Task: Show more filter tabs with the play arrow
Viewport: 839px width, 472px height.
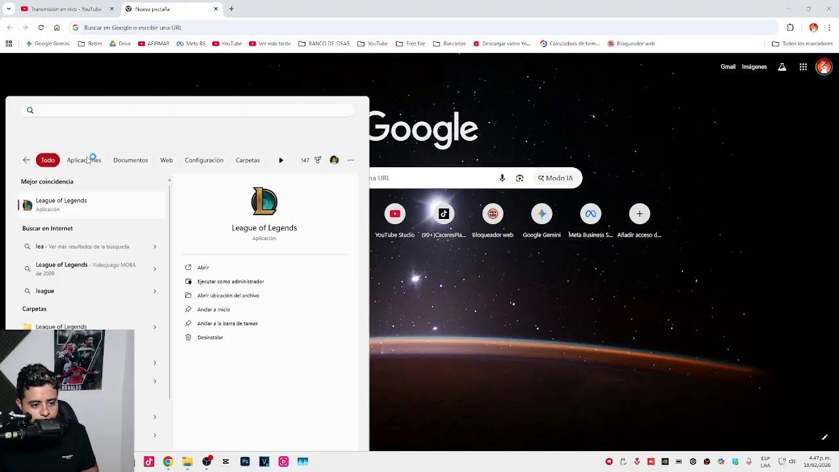Action: 281,160
